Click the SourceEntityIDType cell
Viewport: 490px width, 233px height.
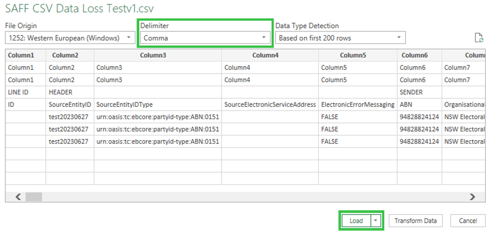click(x=126, y=104)
